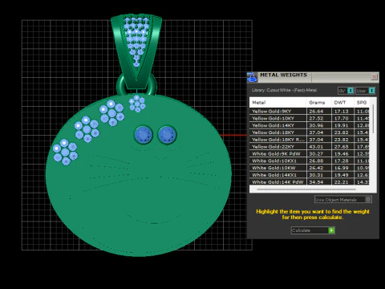Click the horizontal scrollbar of metal list
This screenshot has height=289, width=385.
click(x=306, y=189)
